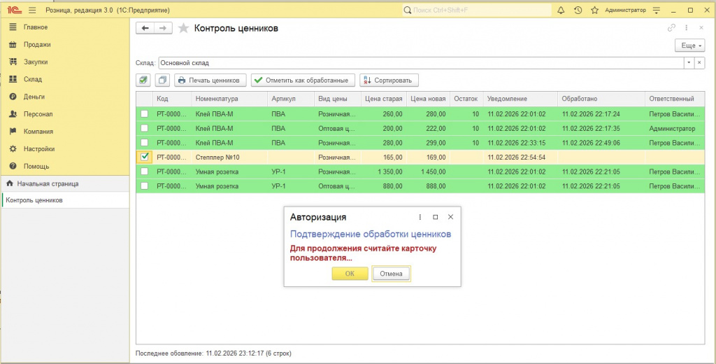Check the box for Умная розетка 880,00 row
The width and height of the screenshot is (716, 364).
point(144,186)
